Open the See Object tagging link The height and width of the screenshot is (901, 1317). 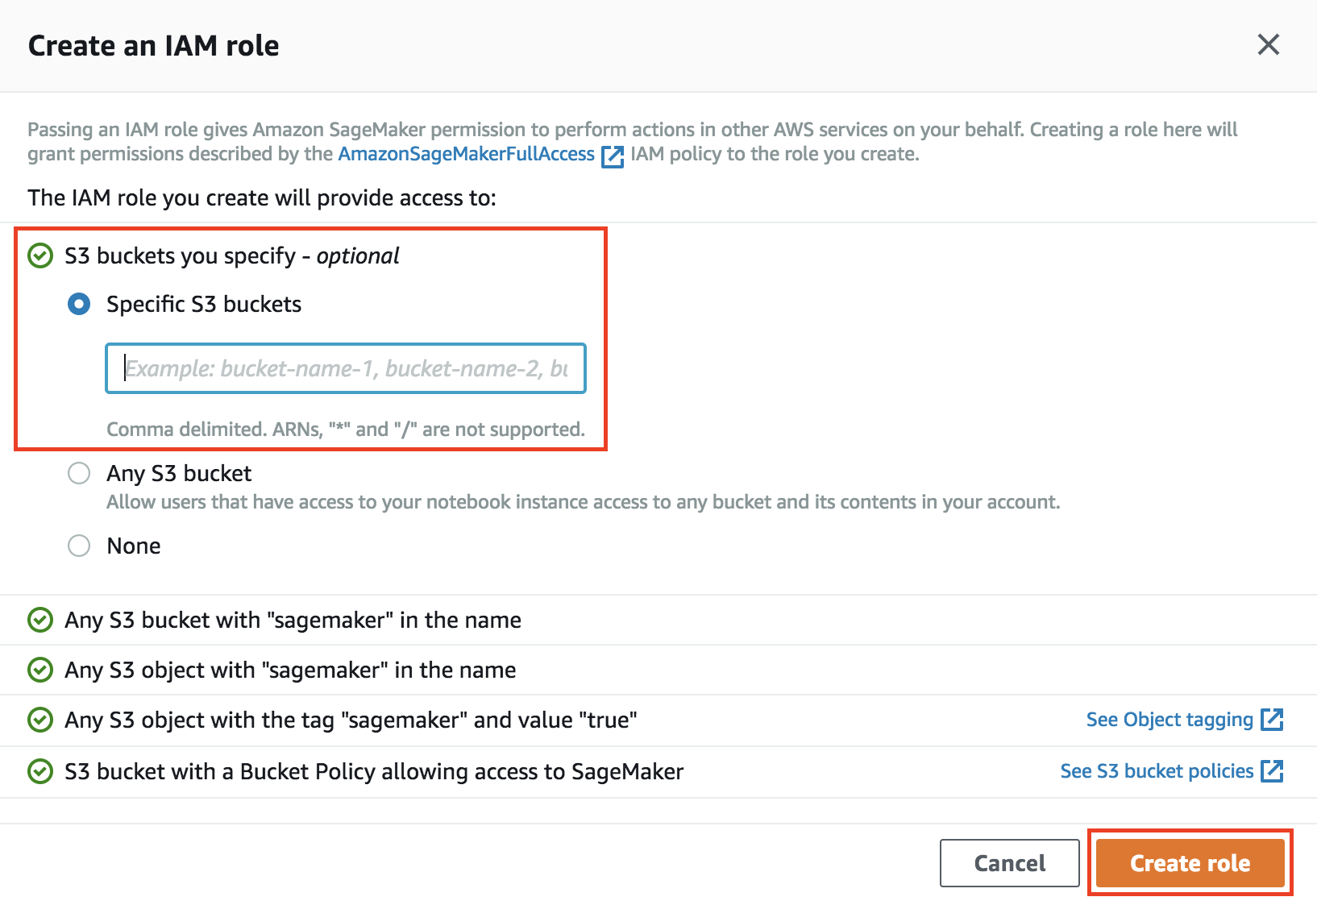tap(1170, 720)
